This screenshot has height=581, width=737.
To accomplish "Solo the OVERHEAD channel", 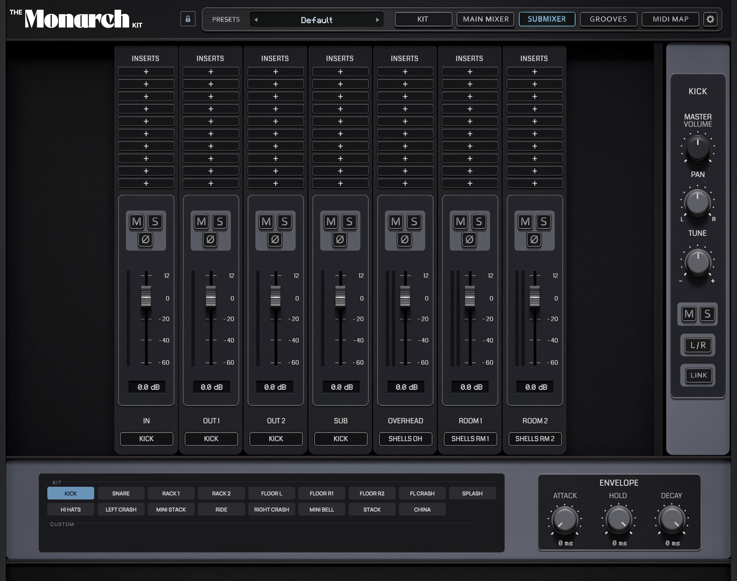I will (x=414, y=222).
